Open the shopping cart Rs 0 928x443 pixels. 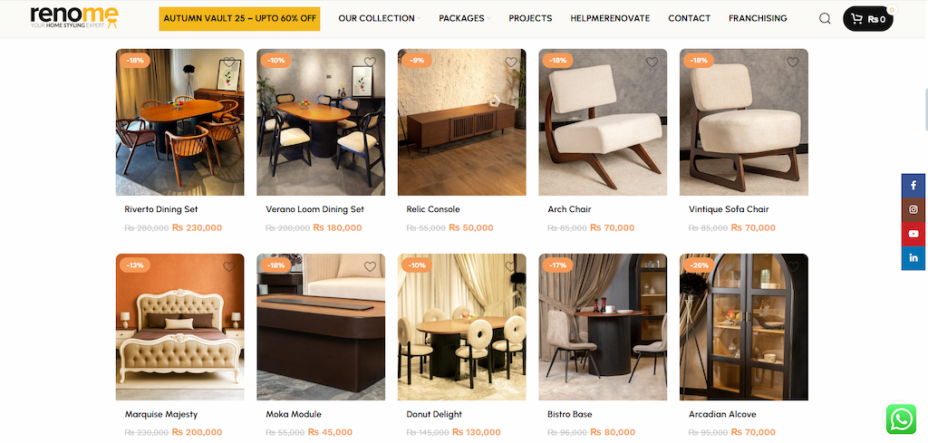867,19
